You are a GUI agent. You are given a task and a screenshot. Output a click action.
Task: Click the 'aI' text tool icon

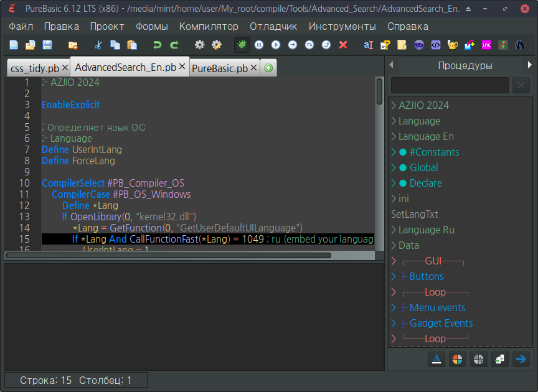pyautogui.click(x=368, y=45)
